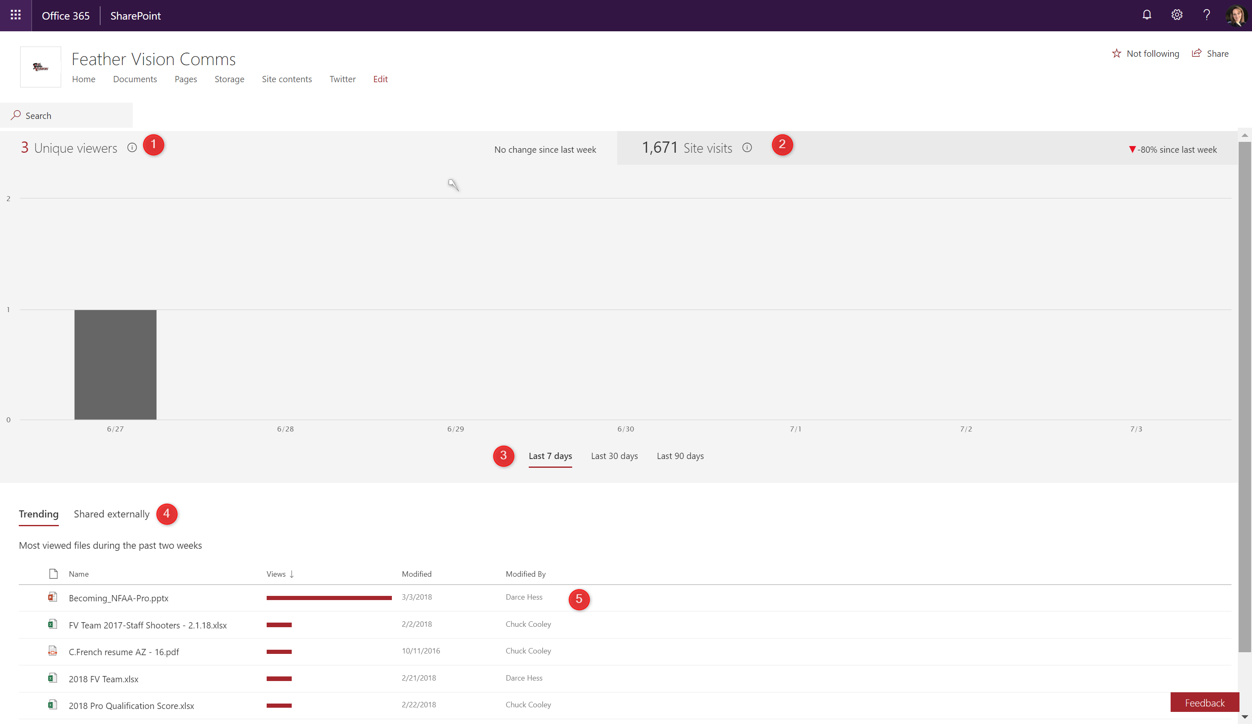
Task: Click the Office 365 header link
Action: (x=66, y=15)
